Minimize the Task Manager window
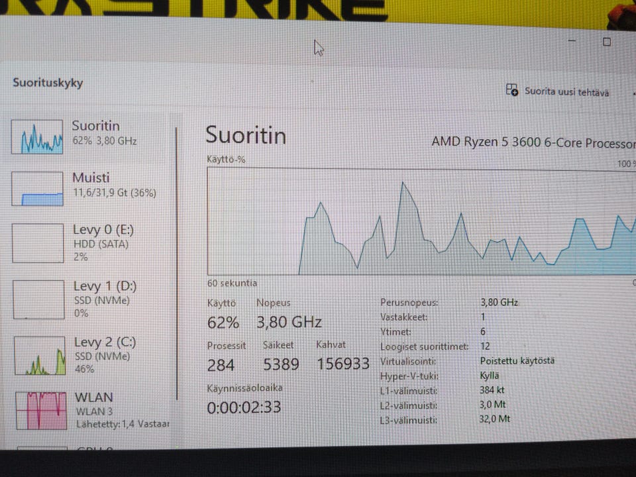Viewport: 636px width, 477px height. click(572, 41)
